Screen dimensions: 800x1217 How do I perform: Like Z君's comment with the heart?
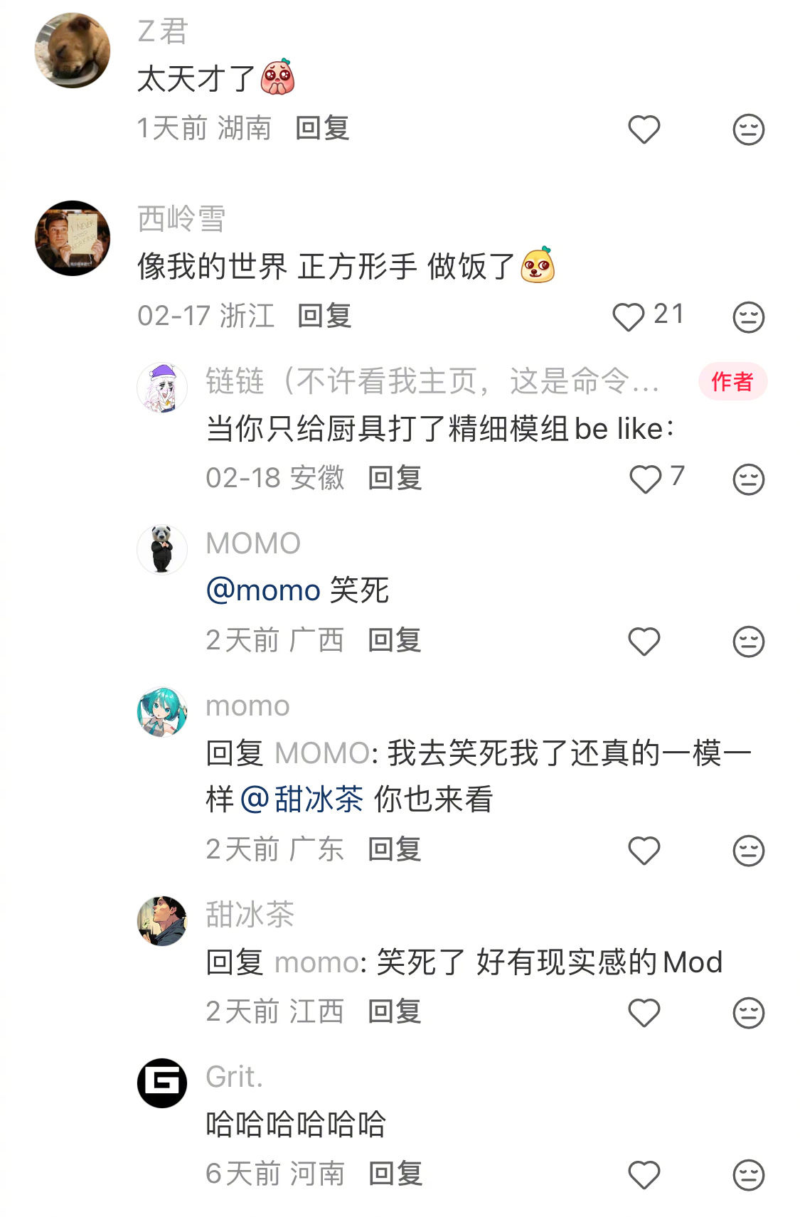tap(644, 129)
